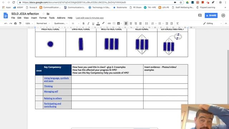Toggle italic formatting

point(88,23)
